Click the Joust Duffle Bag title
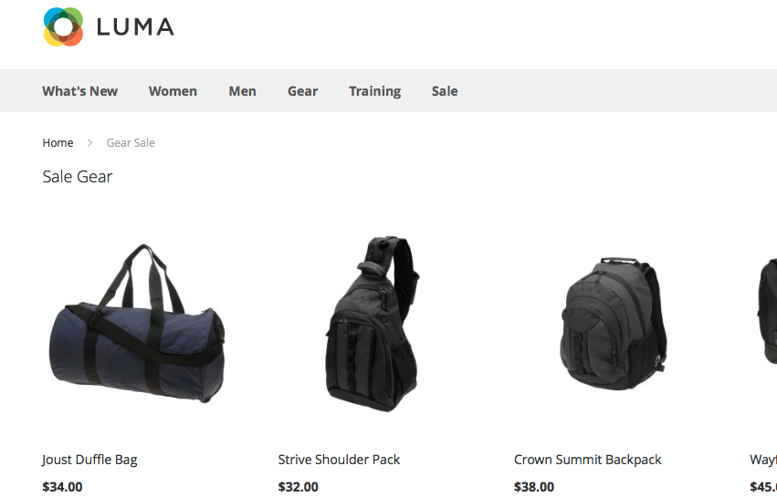The height and width of the screenshot is (497, 777). pos(89,460)
